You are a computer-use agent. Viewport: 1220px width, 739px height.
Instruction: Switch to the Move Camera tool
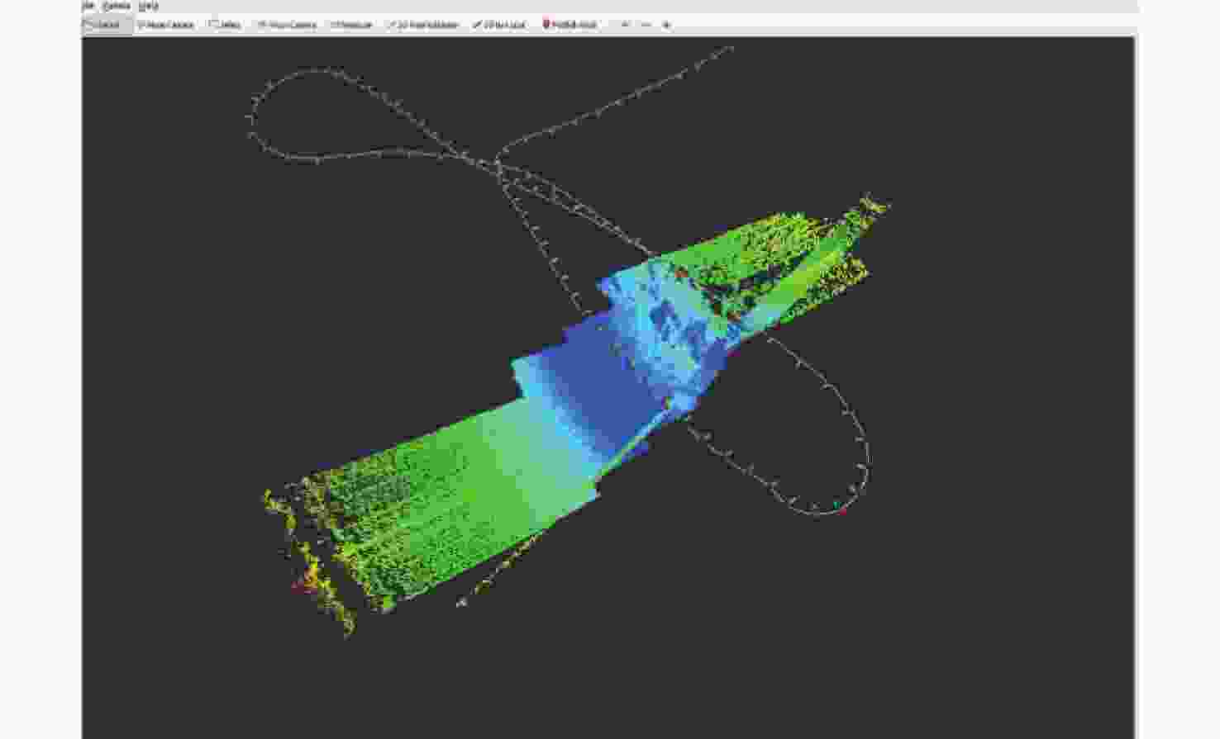[165, 25]
